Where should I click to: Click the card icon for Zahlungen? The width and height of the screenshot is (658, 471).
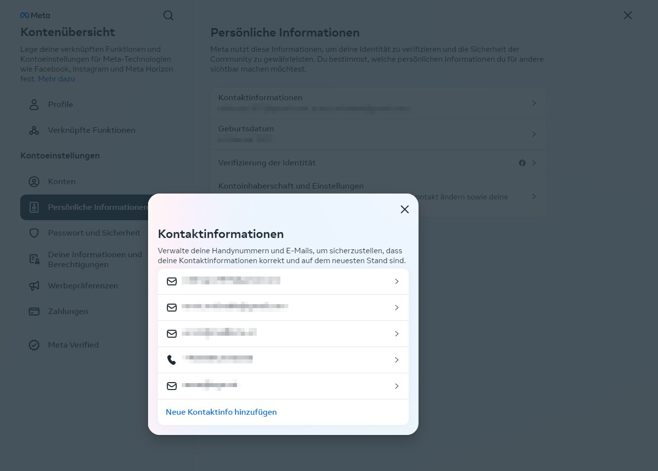click(34, 312)
